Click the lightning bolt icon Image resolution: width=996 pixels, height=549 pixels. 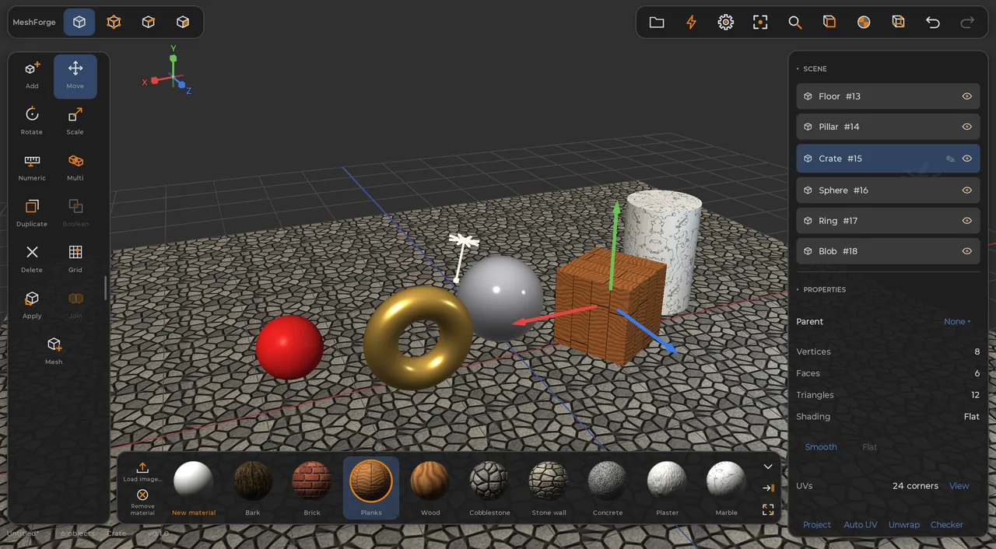(691, 23)
